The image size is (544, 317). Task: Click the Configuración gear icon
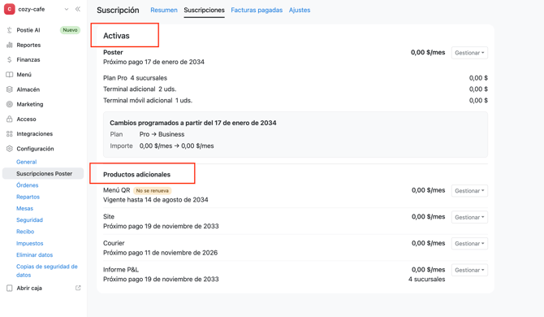(x=10, y=149)
